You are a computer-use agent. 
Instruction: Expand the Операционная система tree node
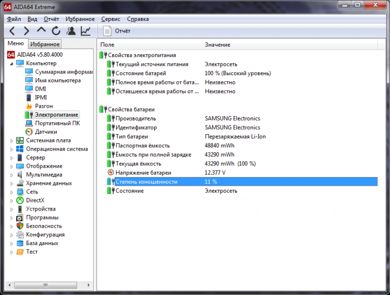pos(12,149)
